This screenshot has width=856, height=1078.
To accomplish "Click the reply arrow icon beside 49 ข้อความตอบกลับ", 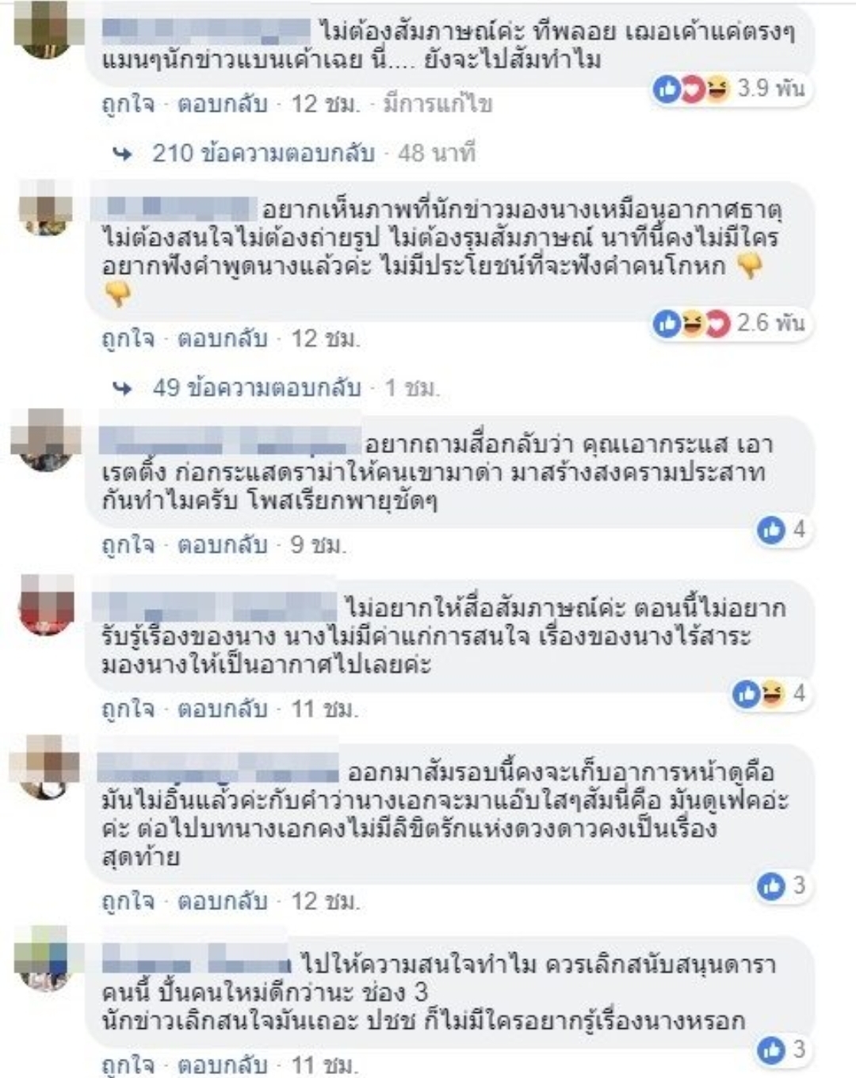I will point(123,388).
